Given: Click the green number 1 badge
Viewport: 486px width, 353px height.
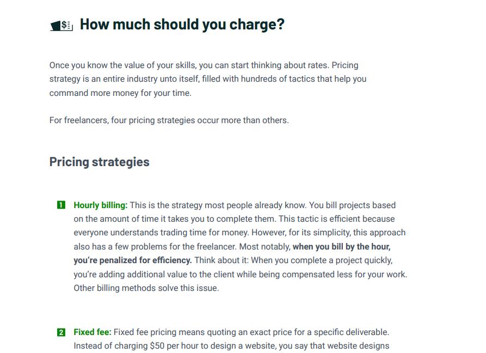Looking at the screenshot, I should (x=61, y=205).
